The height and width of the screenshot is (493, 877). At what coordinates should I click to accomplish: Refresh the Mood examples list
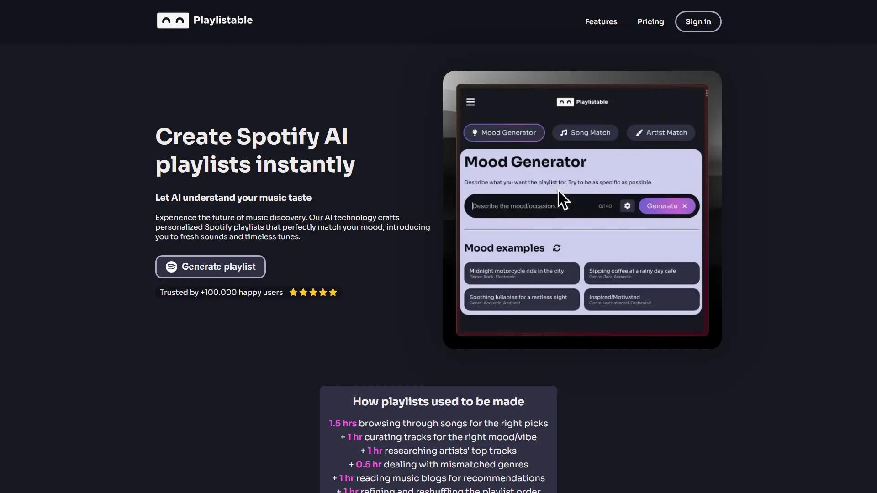pyautogui.click(x=557, y=248)
